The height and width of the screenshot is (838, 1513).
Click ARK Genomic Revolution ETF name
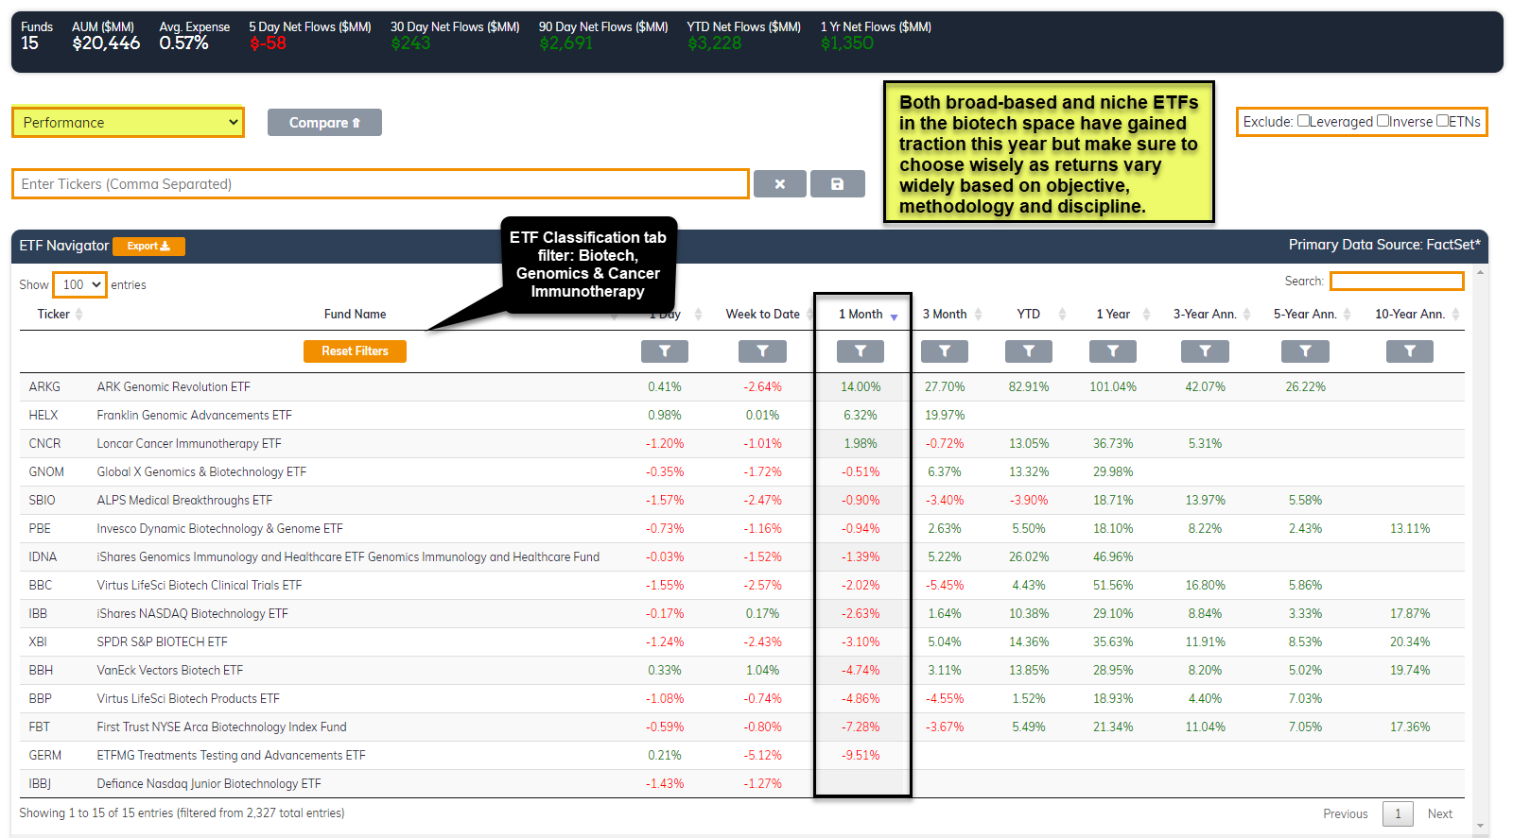(x=173, y=387)
